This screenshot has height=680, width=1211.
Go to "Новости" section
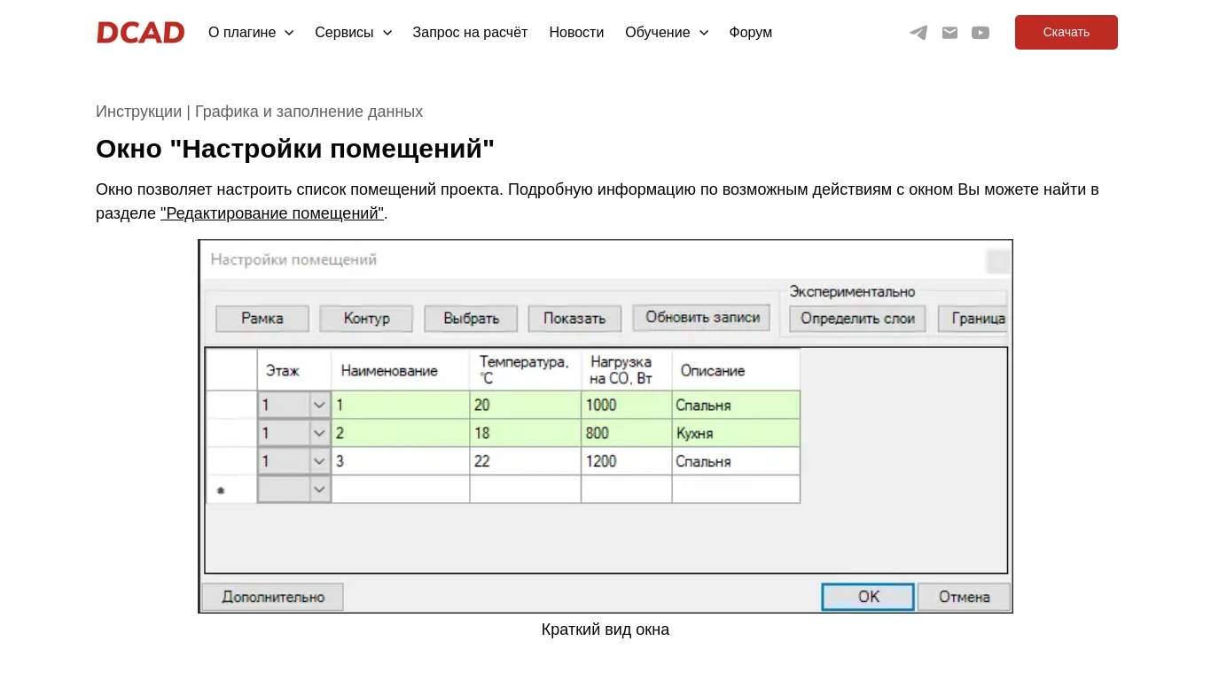pyautogui.click(x=576, y=33)
